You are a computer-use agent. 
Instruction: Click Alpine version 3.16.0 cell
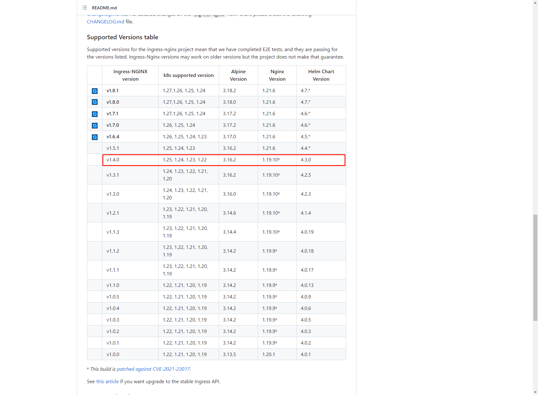[x=238, y=194]
